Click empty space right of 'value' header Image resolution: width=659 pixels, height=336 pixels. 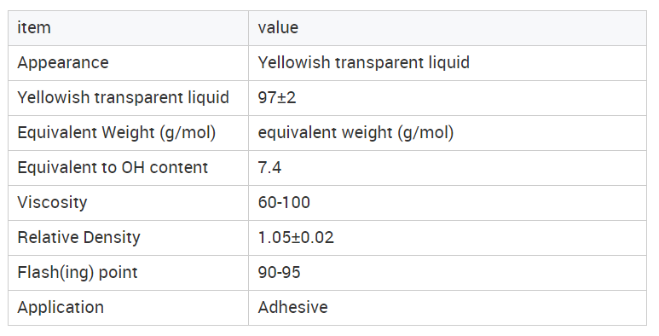471,28
